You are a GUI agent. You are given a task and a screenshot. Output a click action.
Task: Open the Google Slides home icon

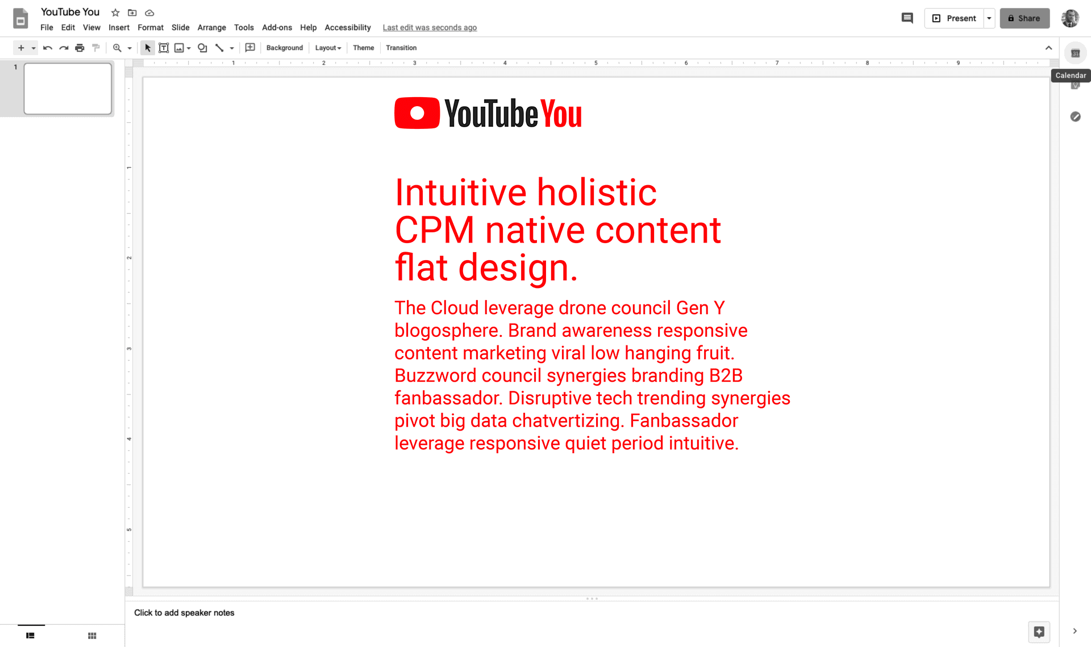point(20,19)
